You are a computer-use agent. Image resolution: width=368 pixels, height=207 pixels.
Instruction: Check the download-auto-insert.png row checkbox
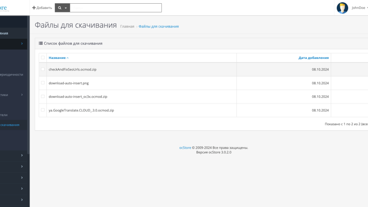(43, 83)
